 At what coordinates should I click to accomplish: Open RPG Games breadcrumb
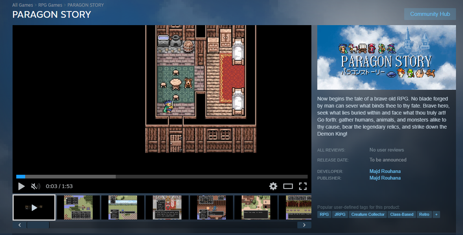(x=50, y=5)
